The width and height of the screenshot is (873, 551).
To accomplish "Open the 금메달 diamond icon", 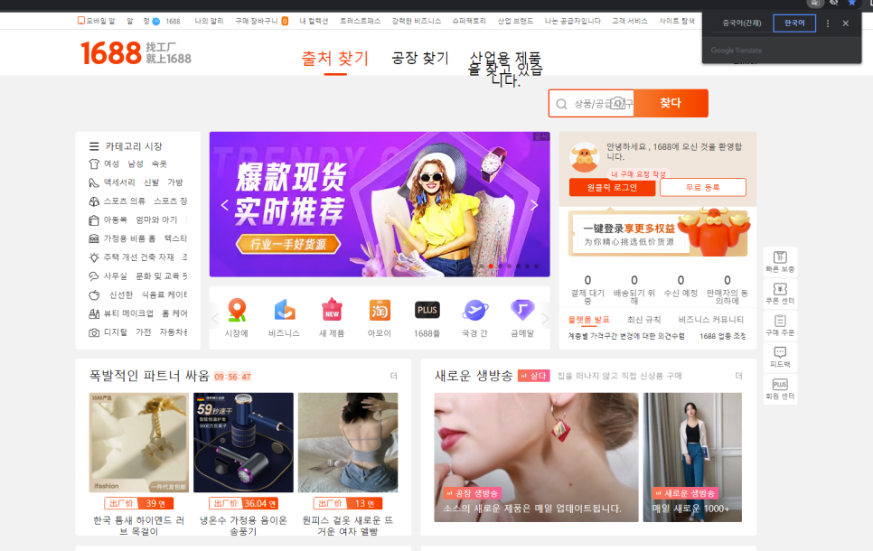I will click(522, 311).
